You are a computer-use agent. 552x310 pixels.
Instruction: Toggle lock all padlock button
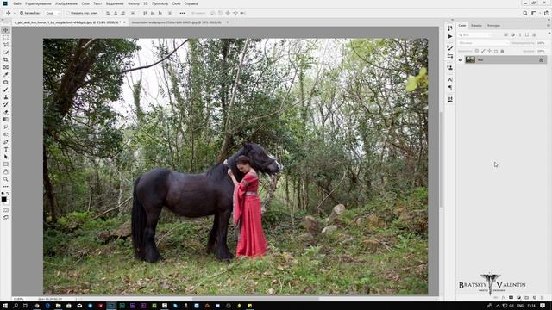(x=502, y=51)
